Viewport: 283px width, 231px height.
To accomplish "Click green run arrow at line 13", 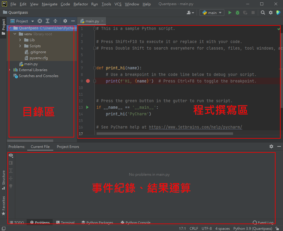I will pos(88,107).
